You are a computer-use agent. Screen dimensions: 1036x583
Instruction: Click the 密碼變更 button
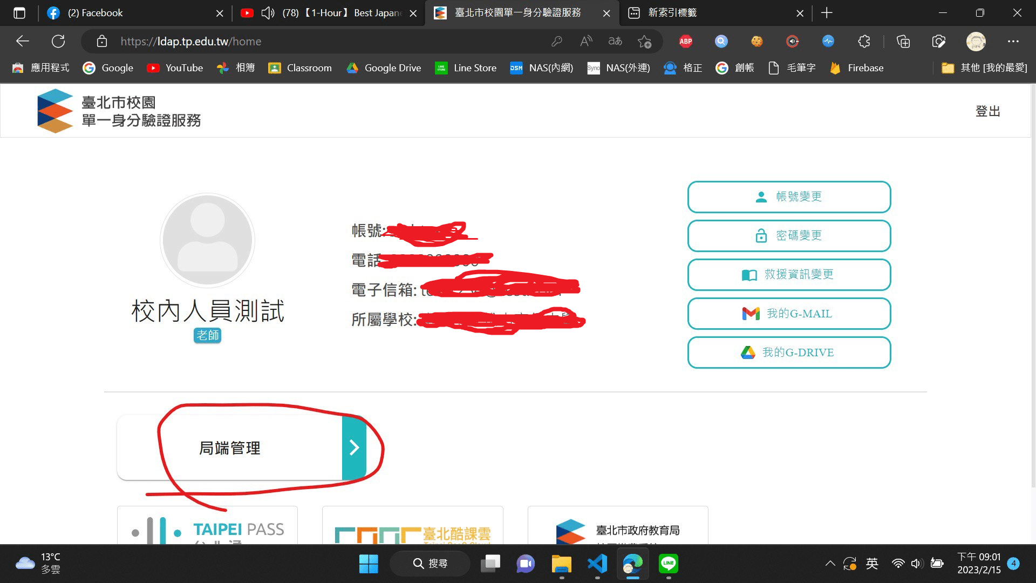[x=789, y=236]
